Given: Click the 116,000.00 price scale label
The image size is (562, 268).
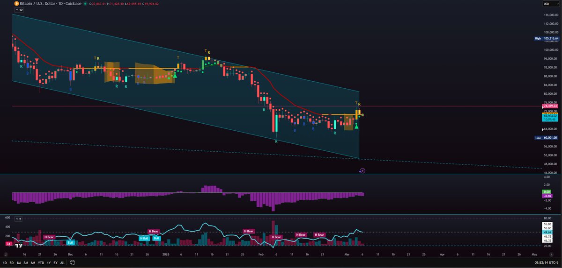Looking at the screenshot, I should [x=550, y=15].
